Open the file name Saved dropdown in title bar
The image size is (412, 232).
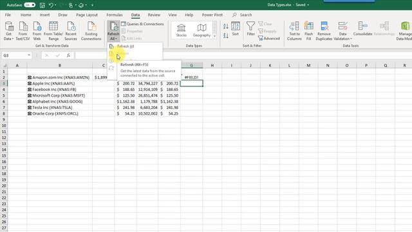308,5
